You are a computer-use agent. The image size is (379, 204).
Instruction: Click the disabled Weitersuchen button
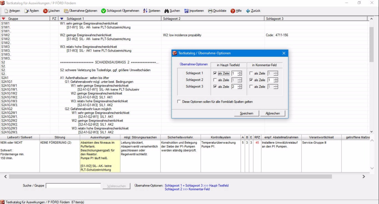pos(117,186)
